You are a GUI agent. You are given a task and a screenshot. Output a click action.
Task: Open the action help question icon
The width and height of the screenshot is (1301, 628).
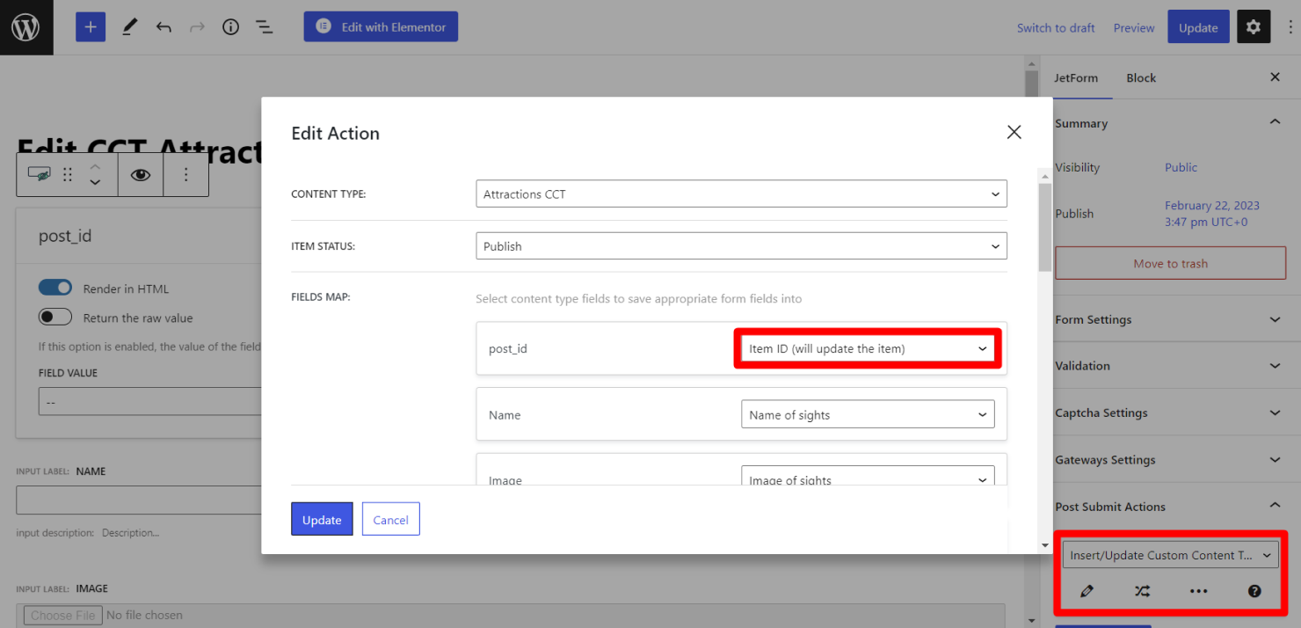click(x=1254, y=591)
